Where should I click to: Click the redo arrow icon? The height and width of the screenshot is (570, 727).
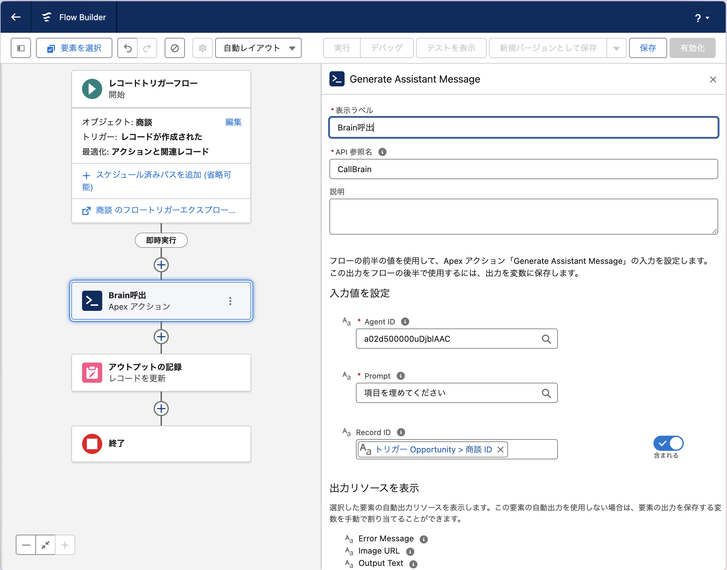[147, 48]
